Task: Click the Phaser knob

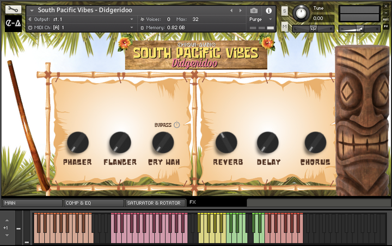Action: 78,142
